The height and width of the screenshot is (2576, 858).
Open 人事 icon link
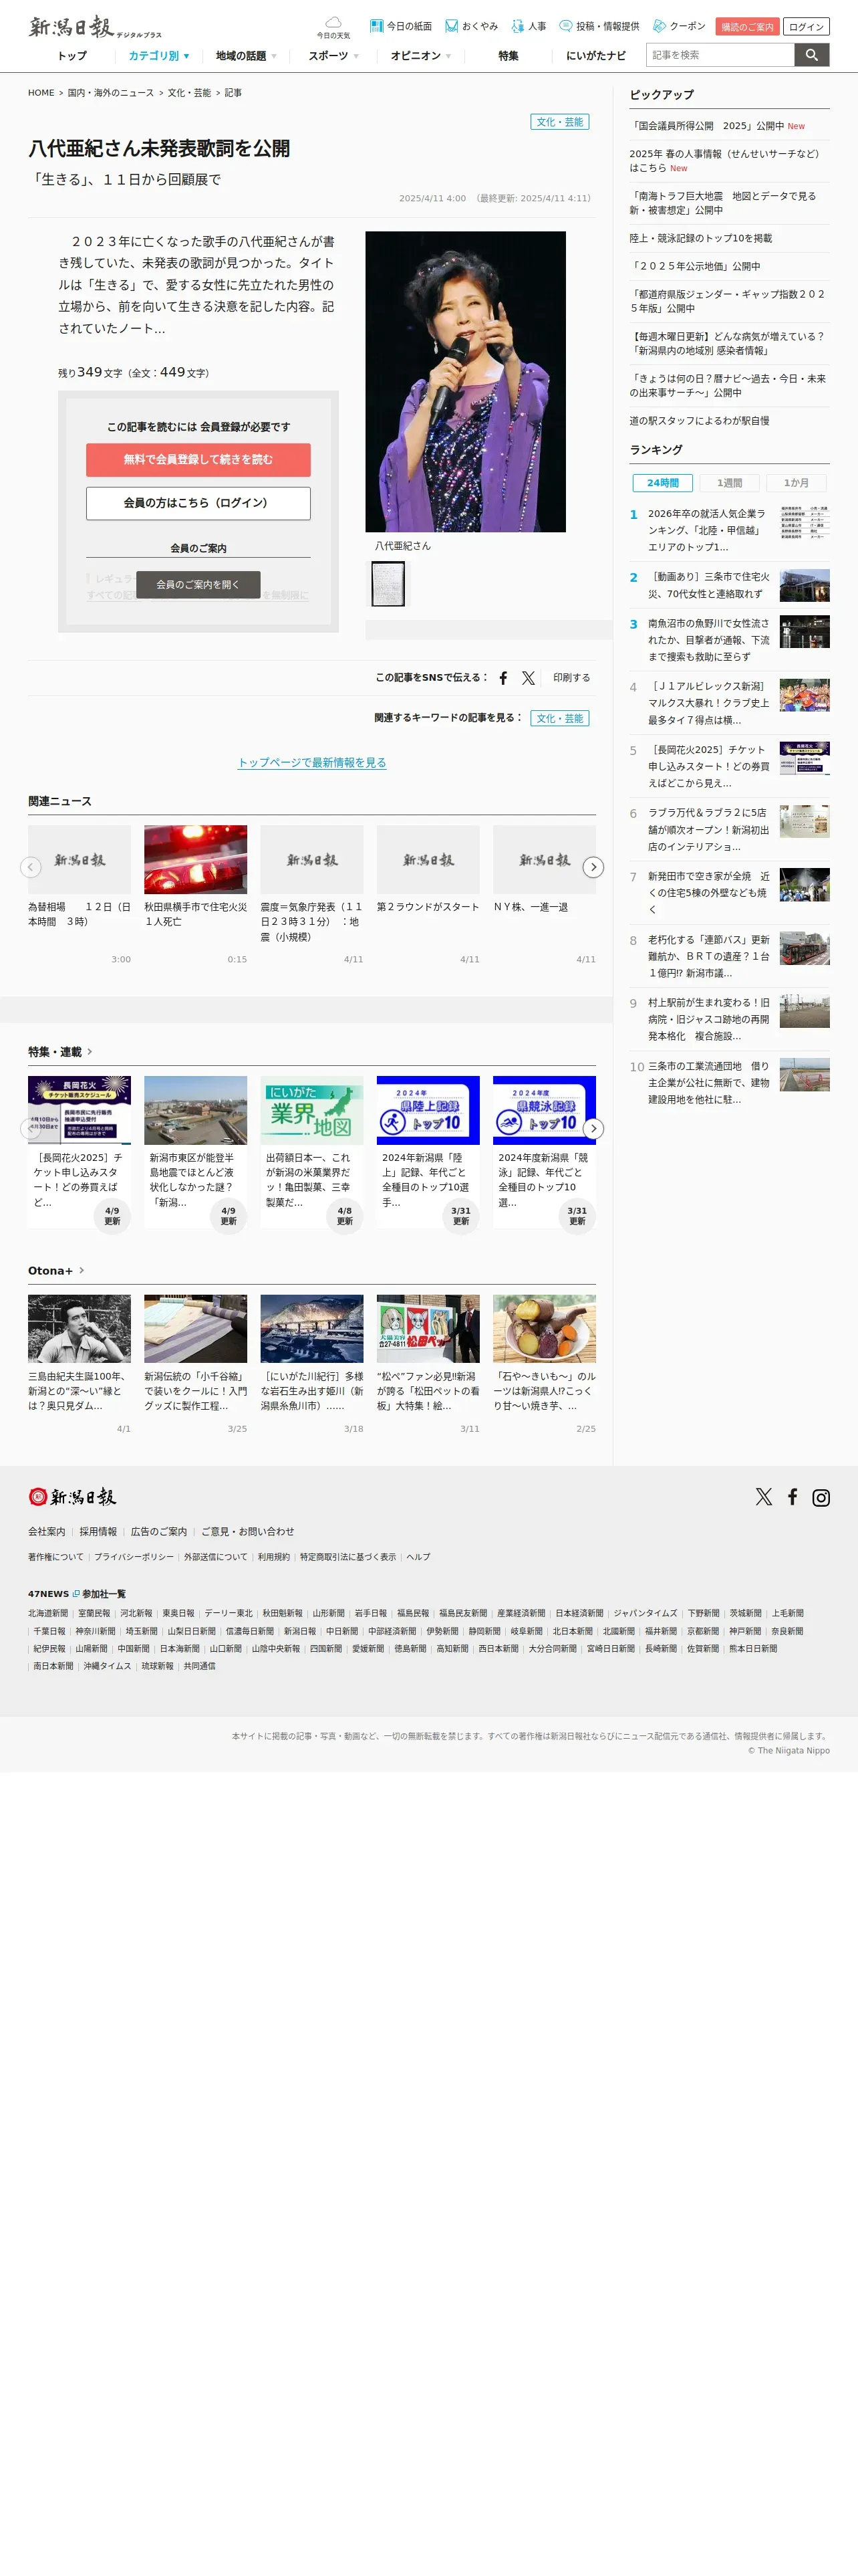[x=529, y=26]
